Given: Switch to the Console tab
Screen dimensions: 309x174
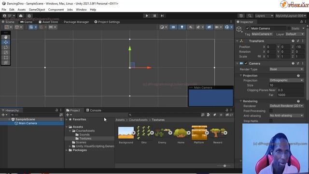Looking at the screenshot, I should (94, 110).
